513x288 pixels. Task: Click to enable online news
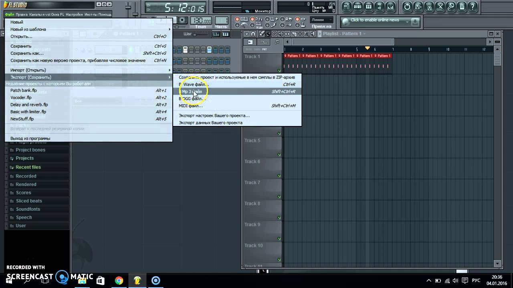[375, 20]
